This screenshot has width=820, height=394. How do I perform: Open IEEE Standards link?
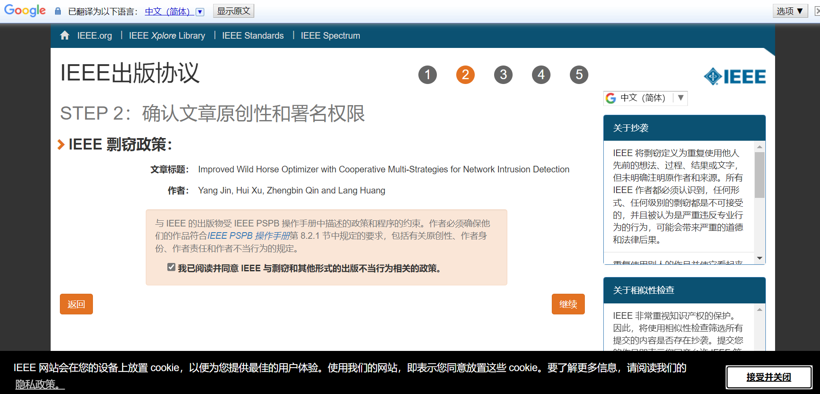point(253,36)
